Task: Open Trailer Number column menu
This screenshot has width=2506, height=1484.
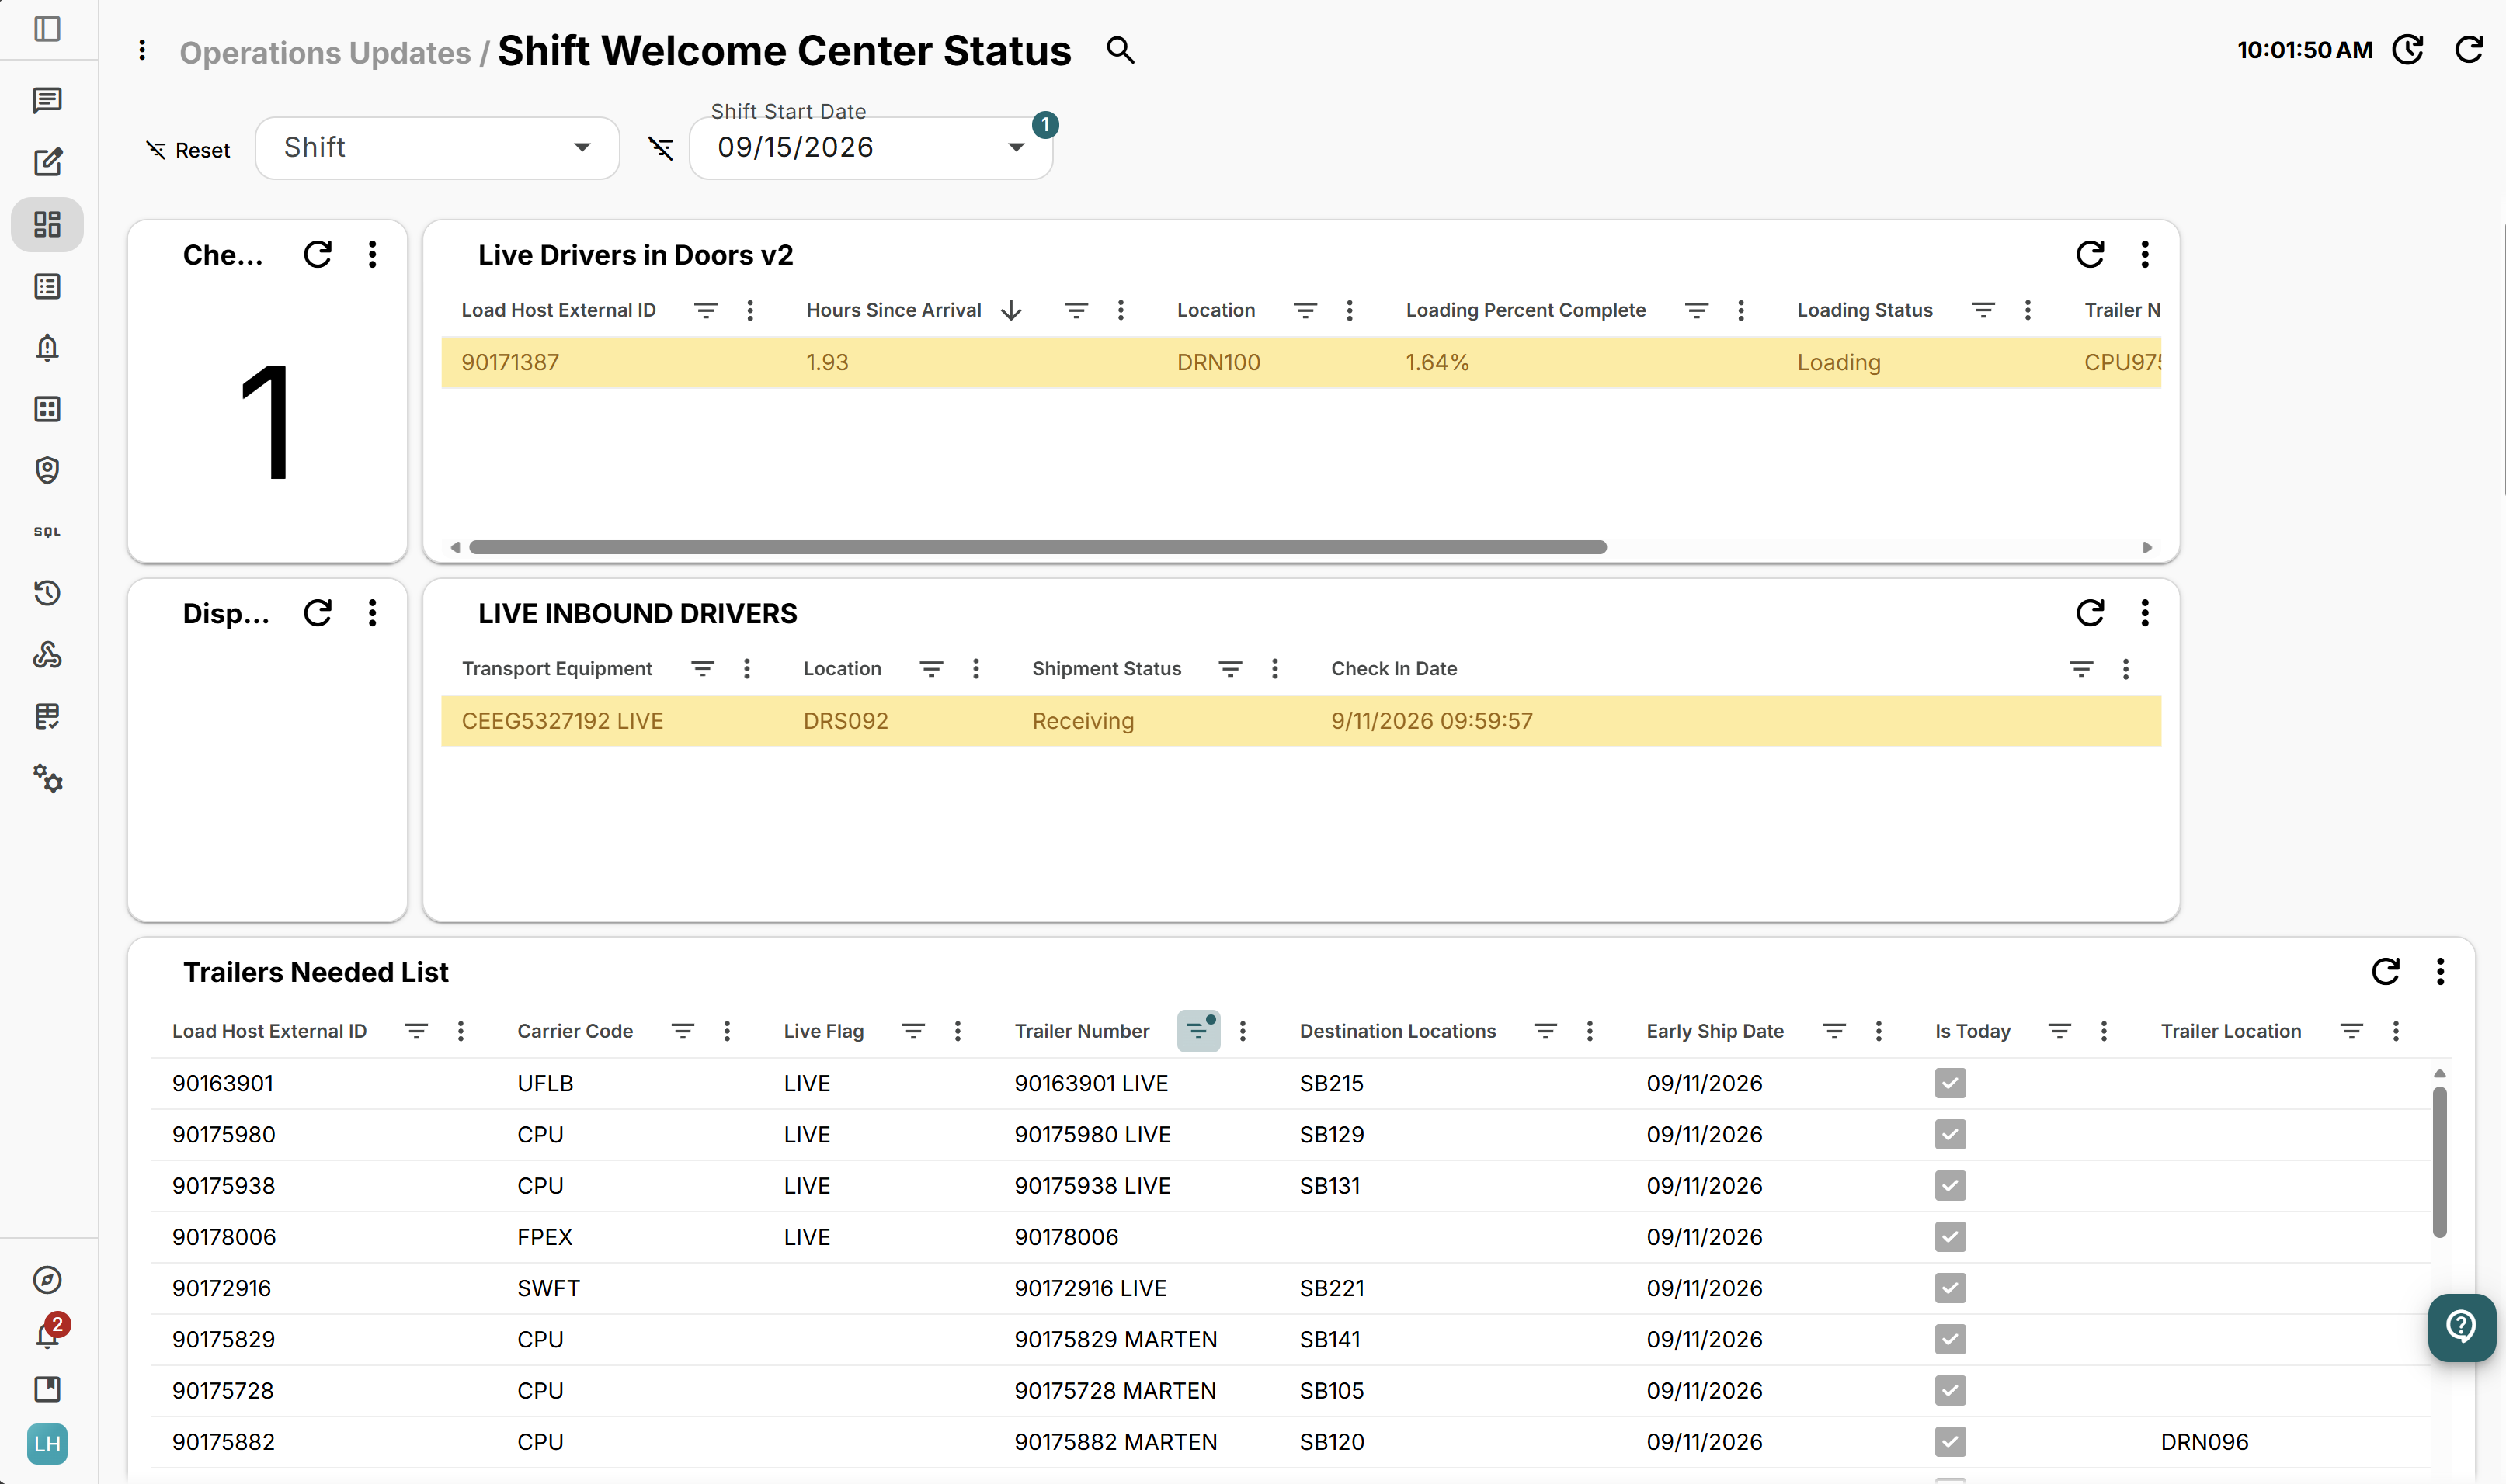Action: (1243, 1031)
